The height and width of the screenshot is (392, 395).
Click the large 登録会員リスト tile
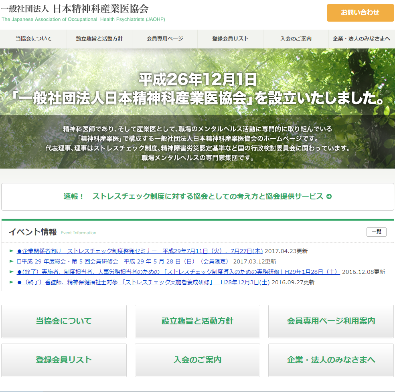click(64, 360)
